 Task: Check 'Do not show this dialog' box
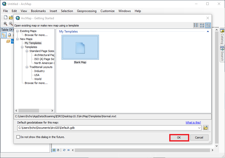click(18, 137)
